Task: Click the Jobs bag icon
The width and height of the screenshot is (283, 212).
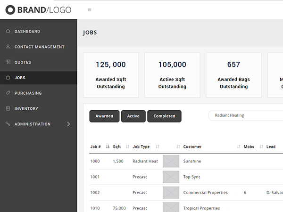Action: click(x=8, y=78)
